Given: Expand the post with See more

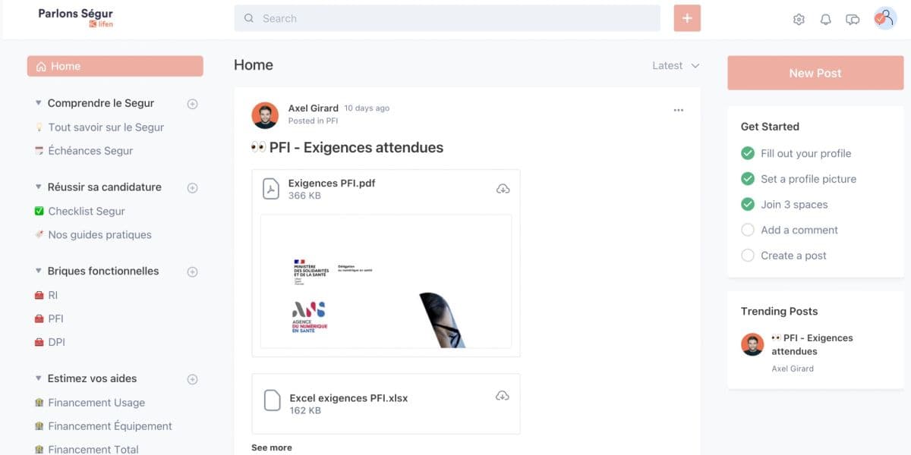Looking at the screenshot, I should tap(271, 447).
